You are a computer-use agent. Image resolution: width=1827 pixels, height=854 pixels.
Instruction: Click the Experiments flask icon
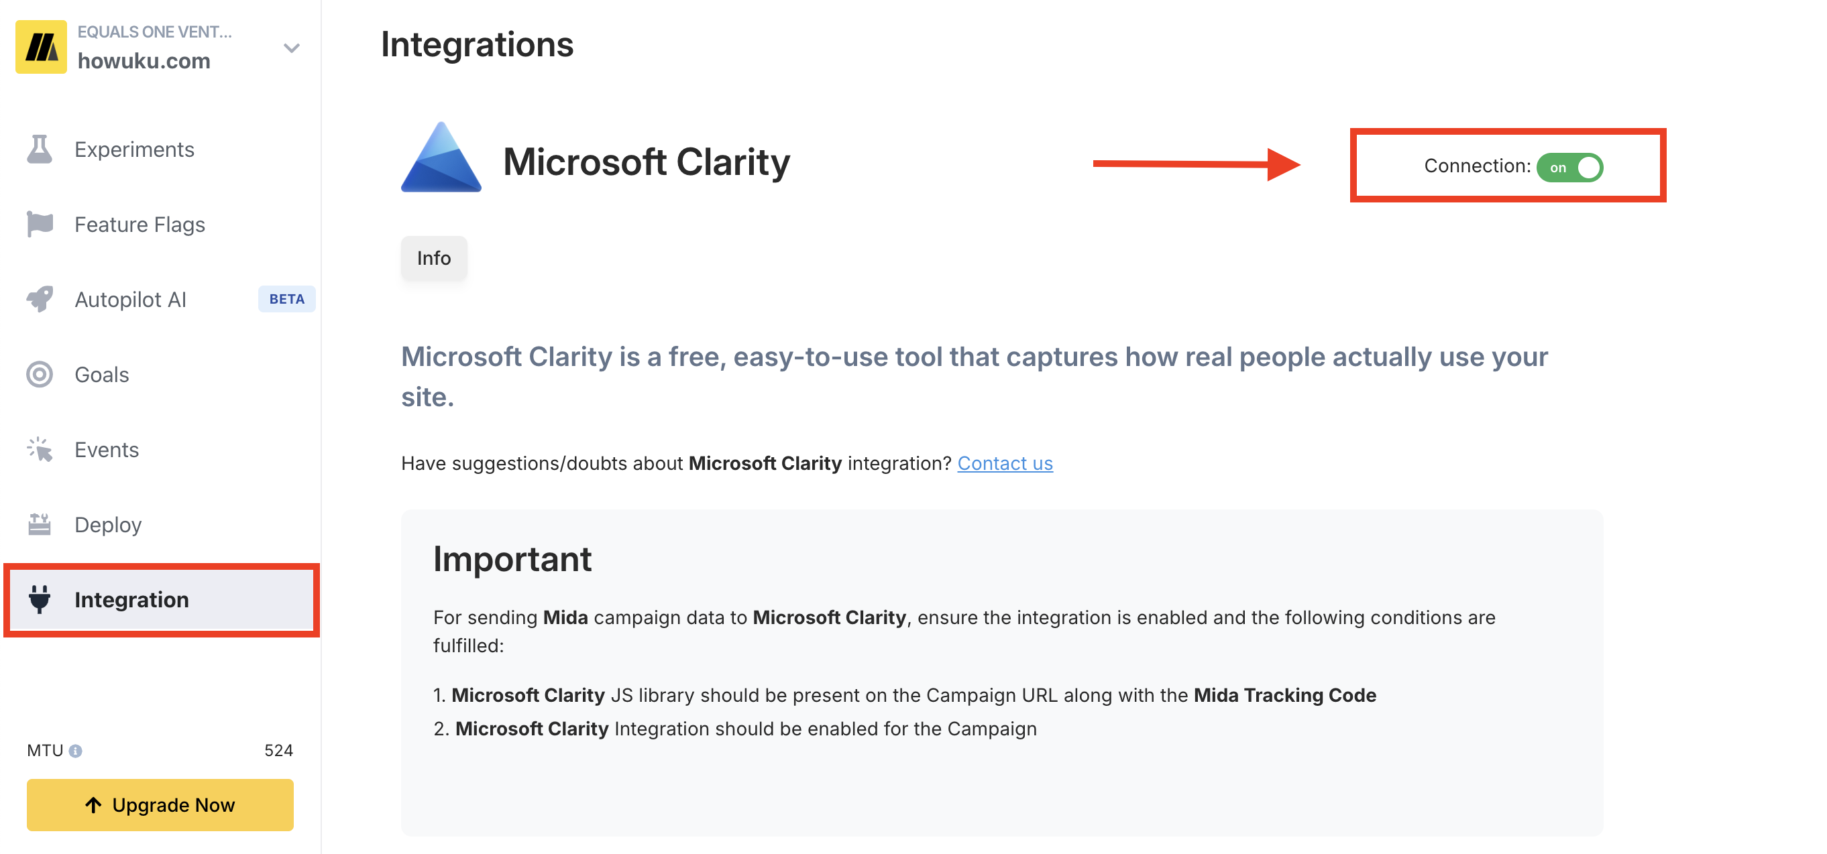(40, 149)
